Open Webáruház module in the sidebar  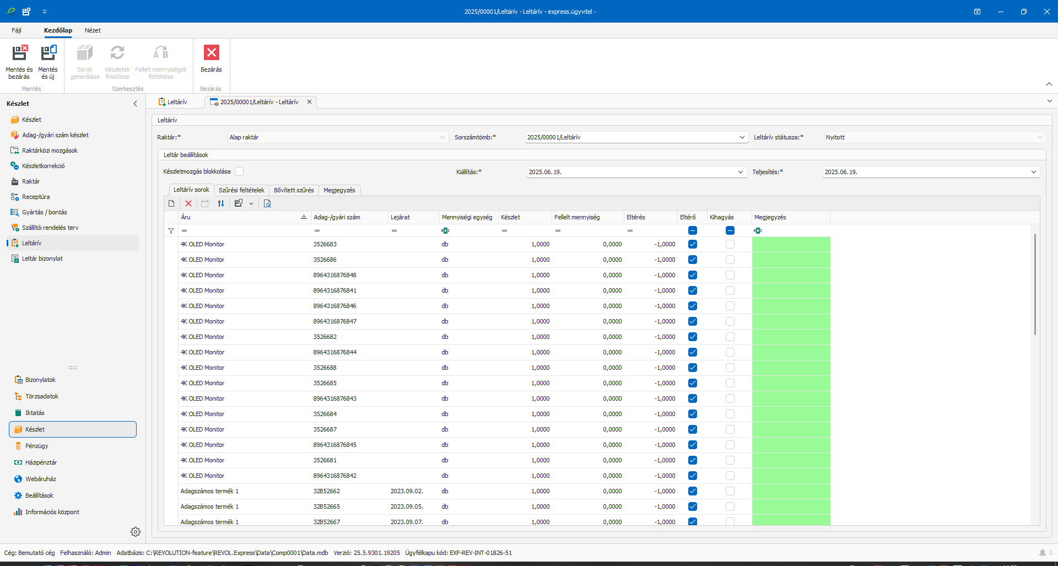pos(40,479)
